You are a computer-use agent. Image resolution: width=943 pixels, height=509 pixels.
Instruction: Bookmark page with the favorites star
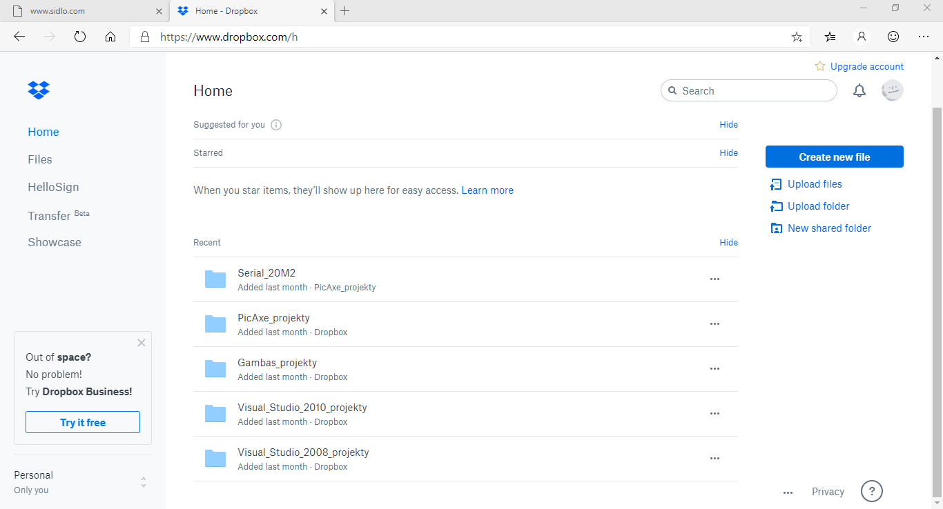(797, 37)
